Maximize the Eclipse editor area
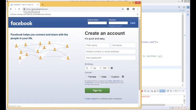Viewport: 196px width, 110px height. pyautogui.click(x=183, y=11)
